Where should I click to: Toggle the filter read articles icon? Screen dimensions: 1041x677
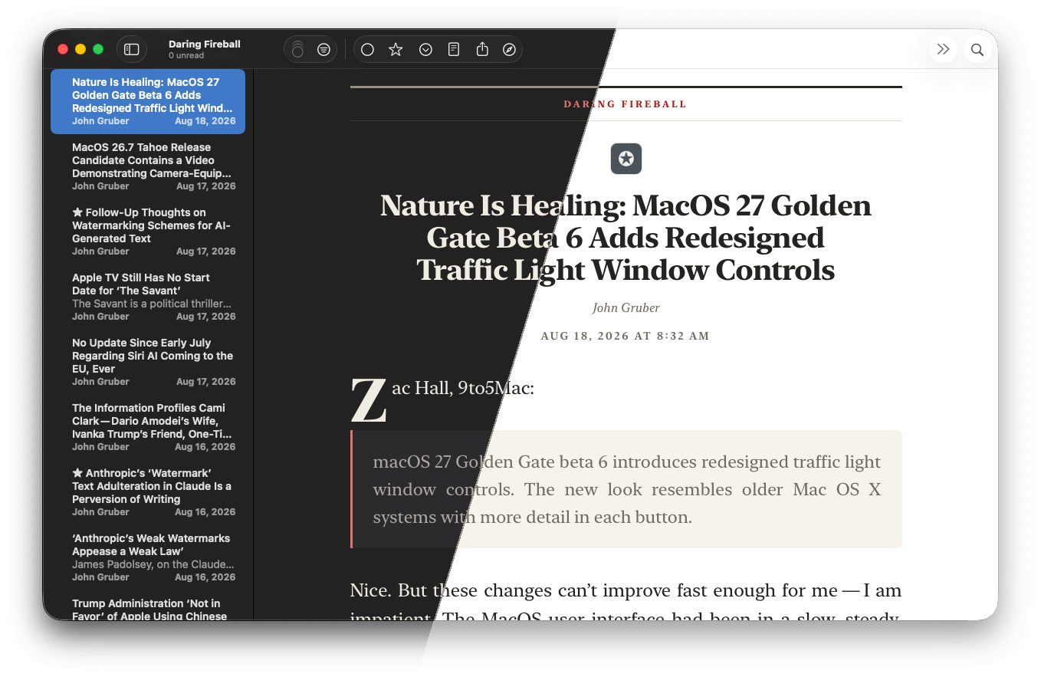click(x=324, y=49)
